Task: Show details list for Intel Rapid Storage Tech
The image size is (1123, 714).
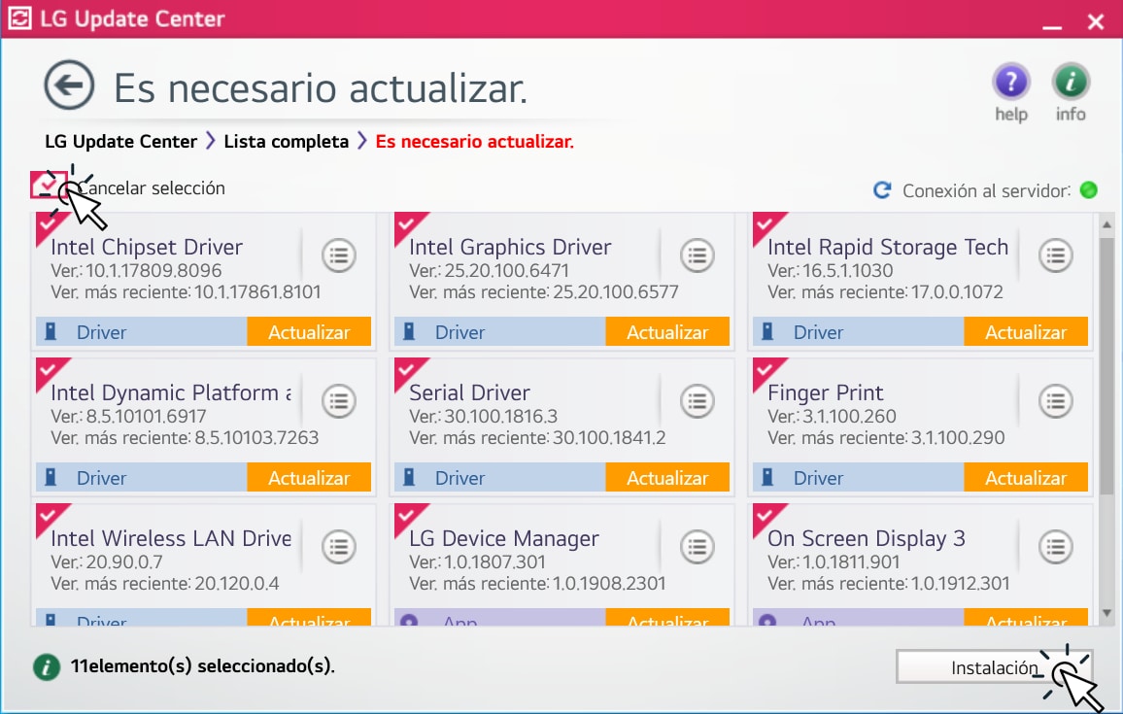Action: [x=1056, y=255]
